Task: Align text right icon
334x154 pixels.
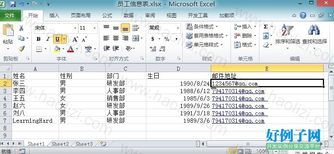Action: [125, 38]
